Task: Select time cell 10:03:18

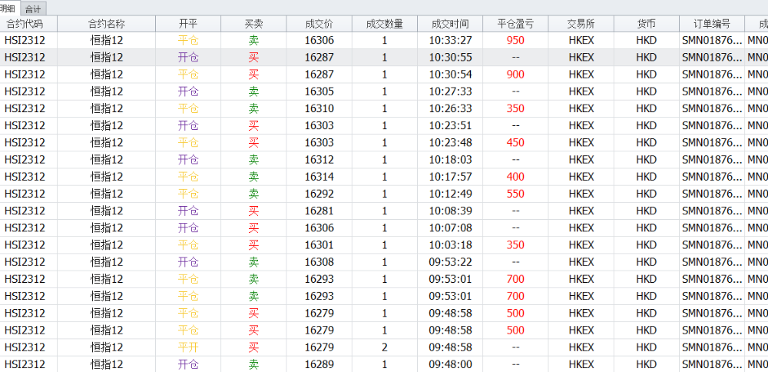Action: 451,245
